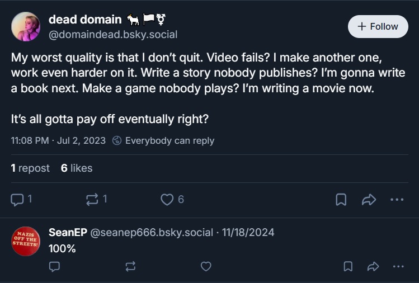Open more options on the main post

click(397, 200)
